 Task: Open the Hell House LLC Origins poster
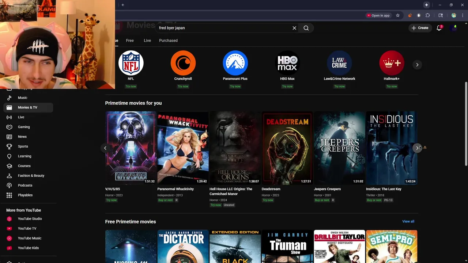tap(235, 148)
